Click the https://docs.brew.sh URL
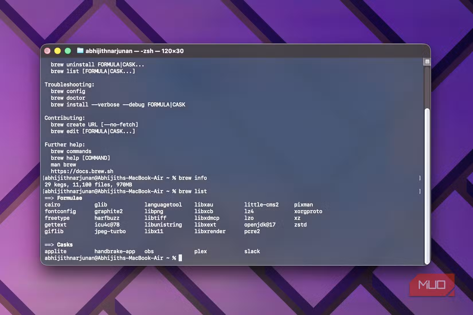Image resolution: width=473 pixels, height=315 pixels. (82, 171)
